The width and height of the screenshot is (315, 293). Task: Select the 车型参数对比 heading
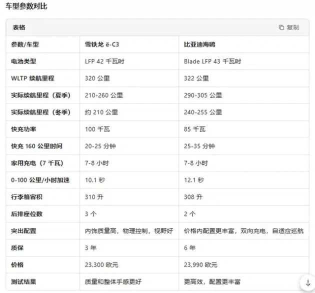(x=26, y=6)
